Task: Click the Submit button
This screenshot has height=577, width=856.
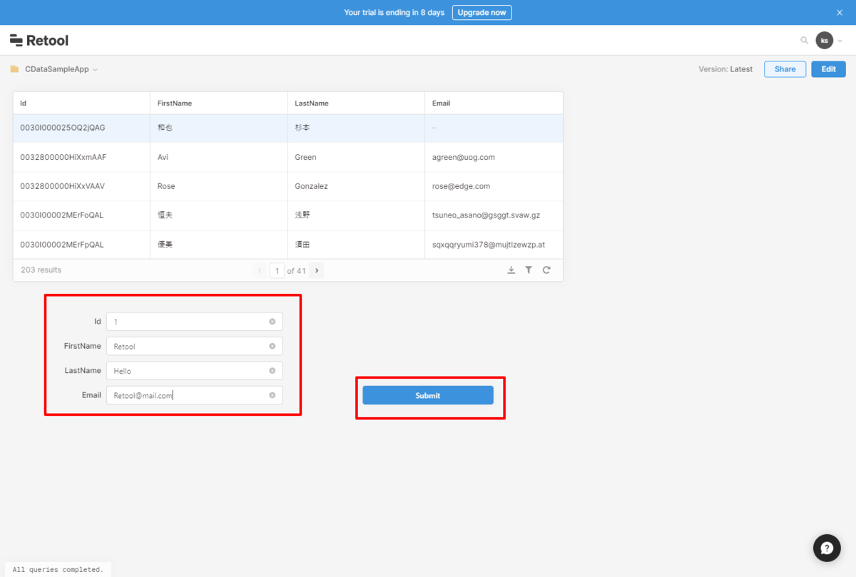Action: [x=428, y=395]
